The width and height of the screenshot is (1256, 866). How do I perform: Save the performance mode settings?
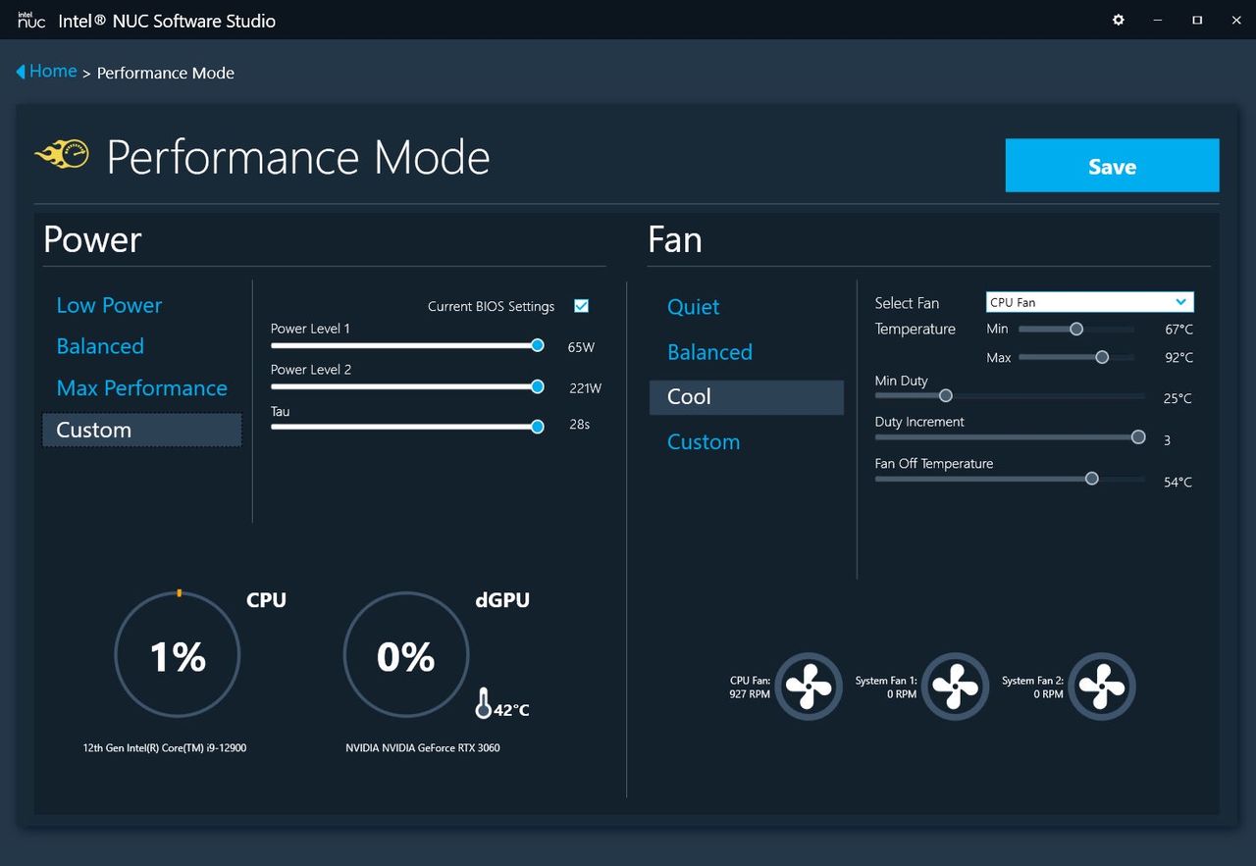point(1112,166)
